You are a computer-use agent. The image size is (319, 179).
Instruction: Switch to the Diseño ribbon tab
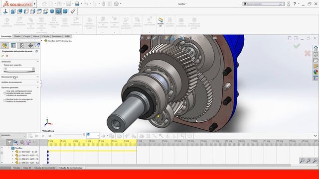pyautogui.click(x=17, y=36)
